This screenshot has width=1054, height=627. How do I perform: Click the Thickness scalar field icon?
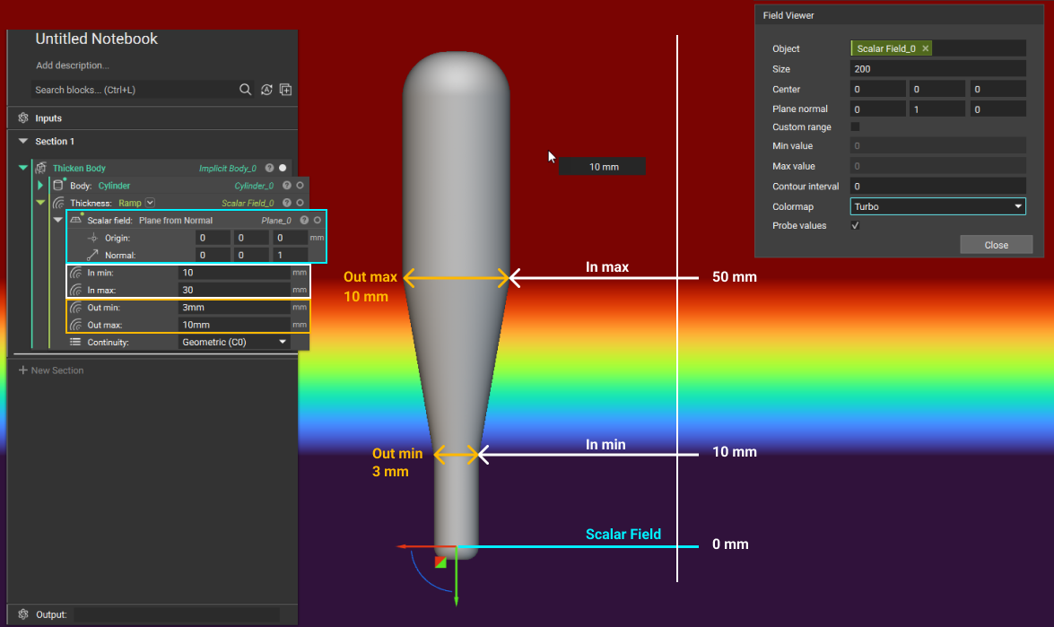click(x=59, y=203)
